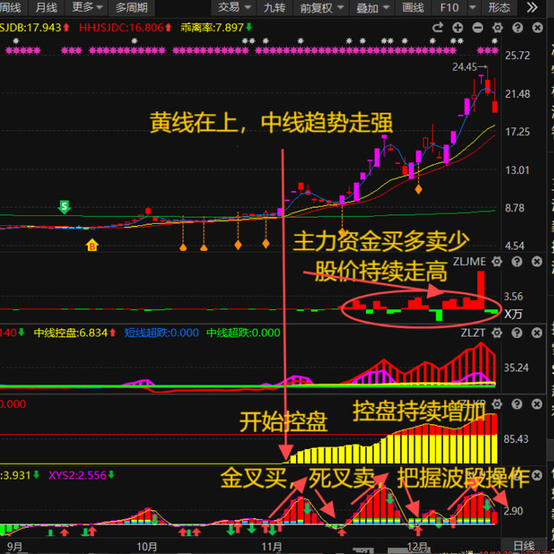
Task: Click the green S sell signal marker
Action: pos(64,207)
